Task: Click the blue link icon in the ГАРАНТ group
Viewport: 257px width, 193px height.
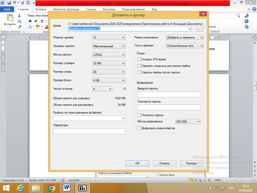Action: [x=246, y=16]
